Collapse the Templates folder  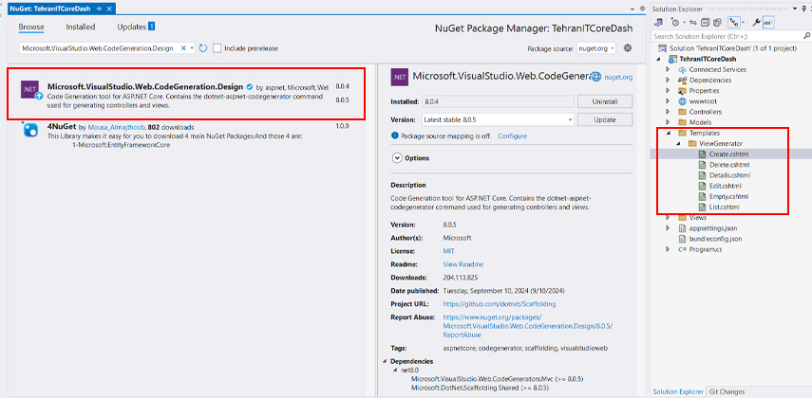(669, 133)
